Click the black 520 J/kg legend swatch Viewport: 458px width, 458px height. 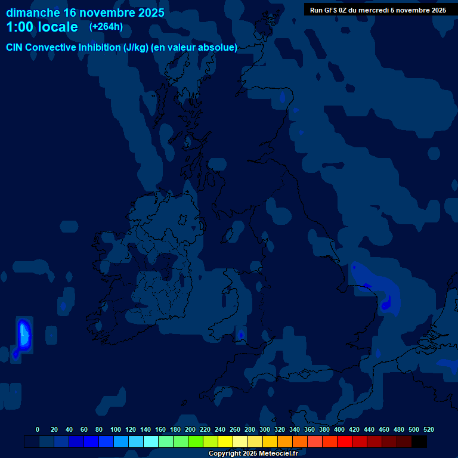coord(419,442)
